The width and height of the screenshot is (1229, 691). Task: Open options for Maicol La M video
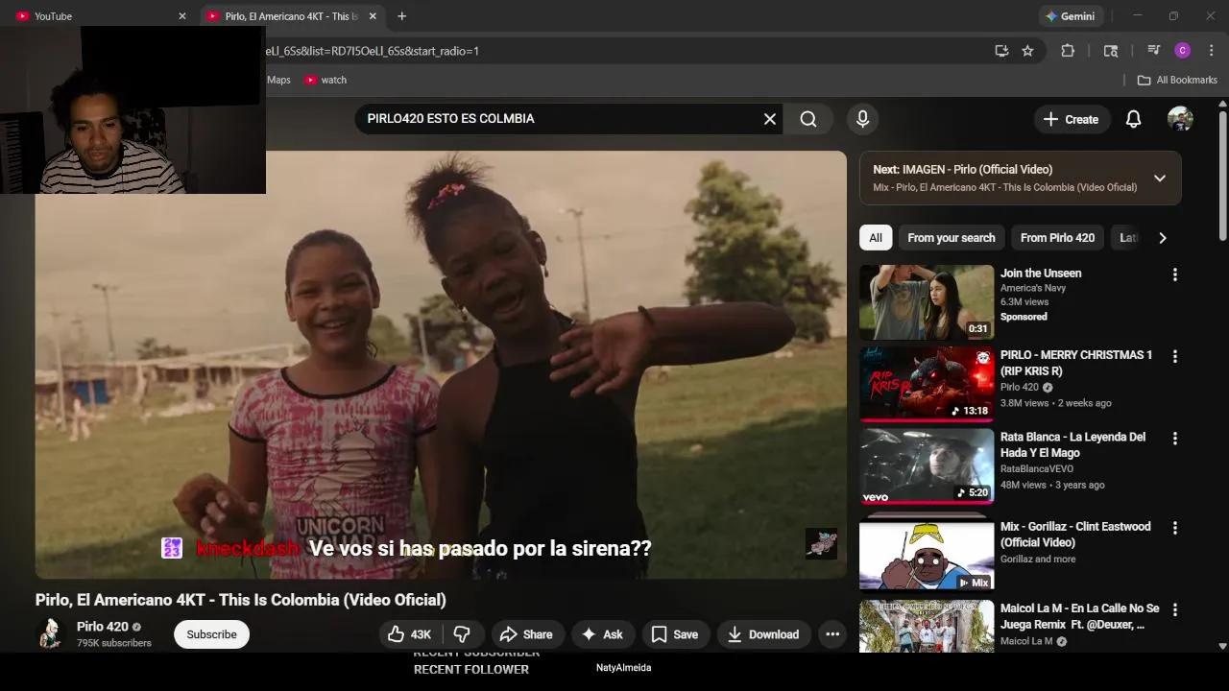point(1174,609)
